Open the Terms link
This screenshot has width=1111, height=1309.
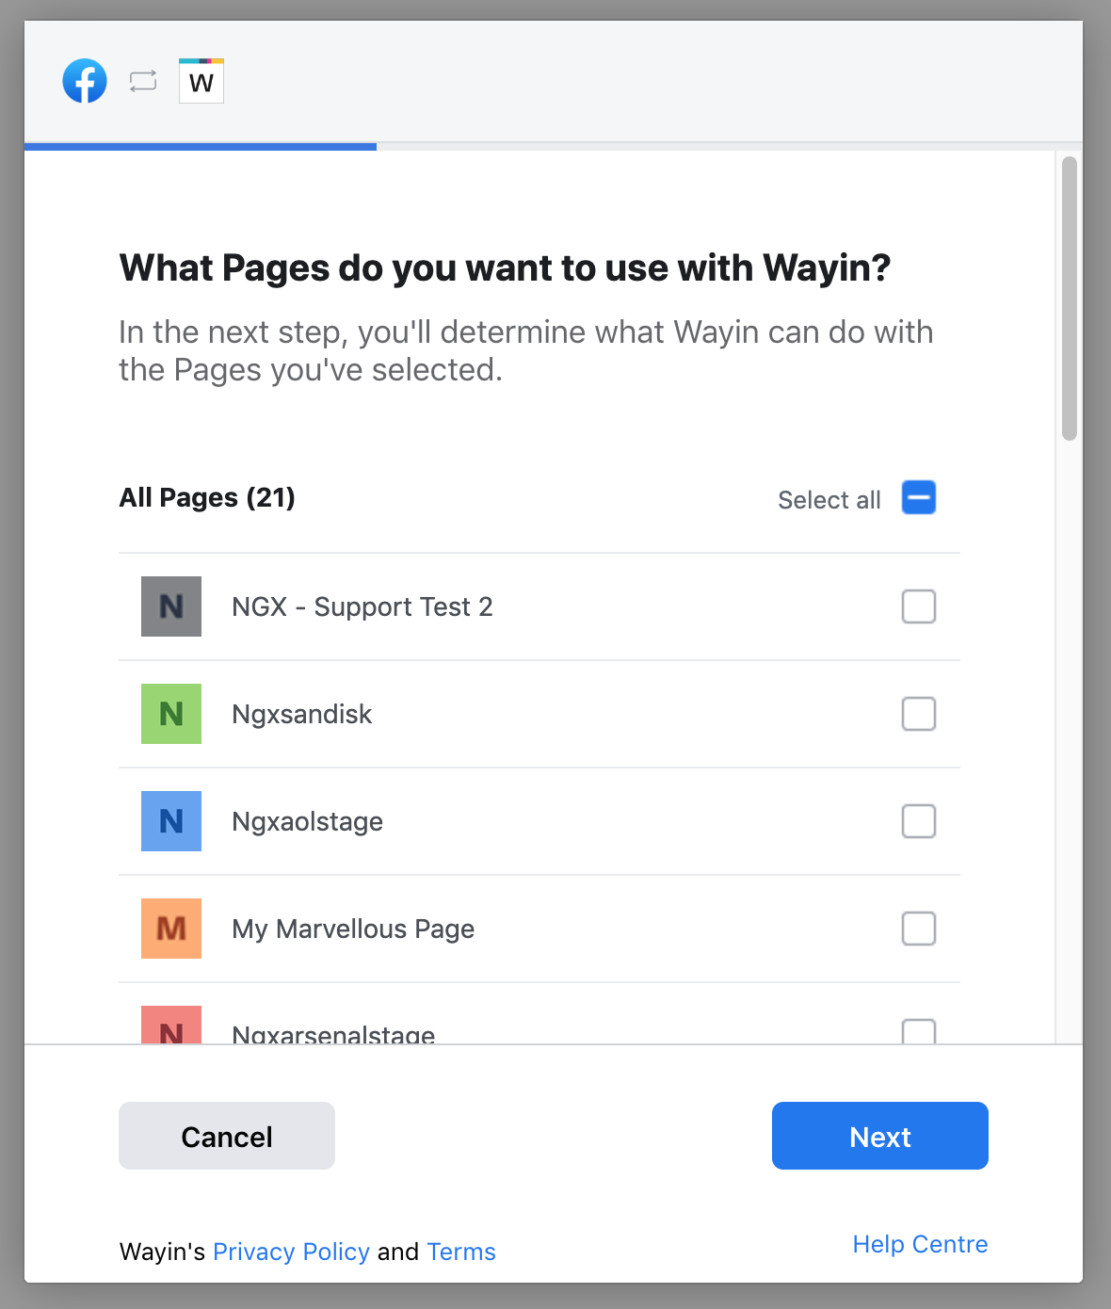pyautogui.click(x=461, y=1252)
